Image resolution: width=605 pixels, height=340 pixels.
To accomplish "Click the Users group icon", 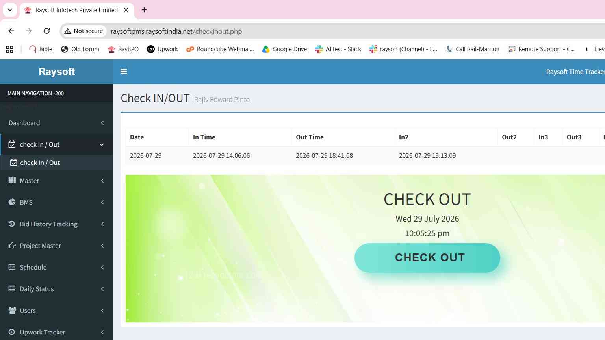I will pyautogui.click(x=12, y=310).
